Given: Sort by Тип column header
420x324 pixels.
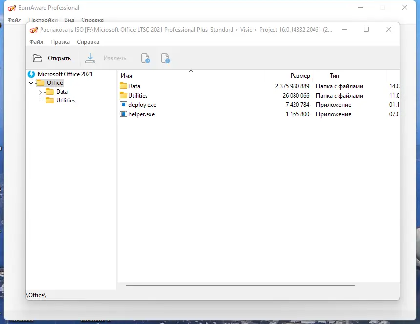Looking at the screenshot, I should (x=349, y=76).
